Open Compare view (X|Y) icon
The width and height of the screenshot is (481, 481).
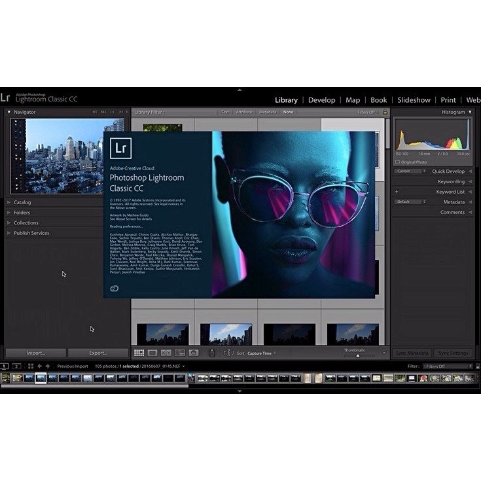click(x=166, y=353)
